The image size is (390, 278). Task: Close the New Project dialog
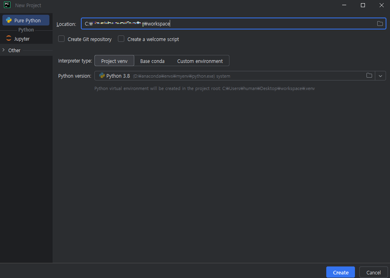[x=382, y=5]
